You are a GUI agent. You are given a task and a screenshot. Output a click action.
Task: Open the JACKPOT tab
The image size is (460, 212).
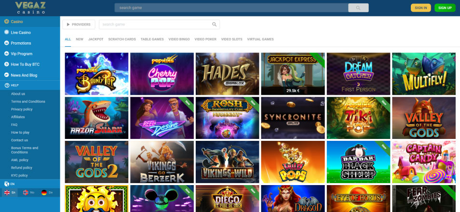pyautogui.click(x=95, y=39)
